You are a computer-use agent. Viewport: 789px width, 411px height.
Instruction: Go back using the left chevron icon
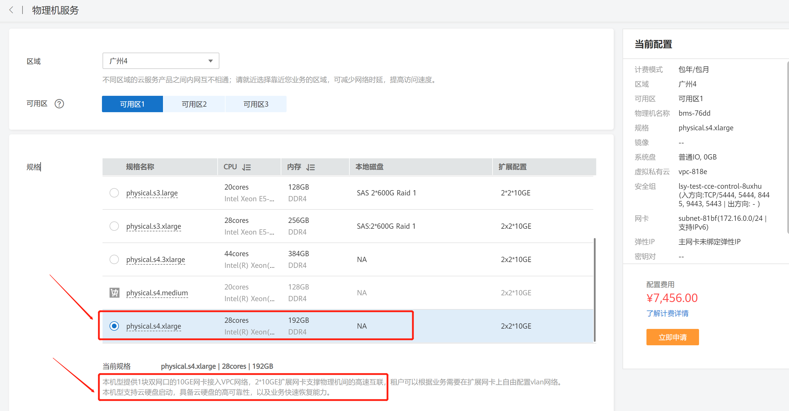[x=11, y=10]
